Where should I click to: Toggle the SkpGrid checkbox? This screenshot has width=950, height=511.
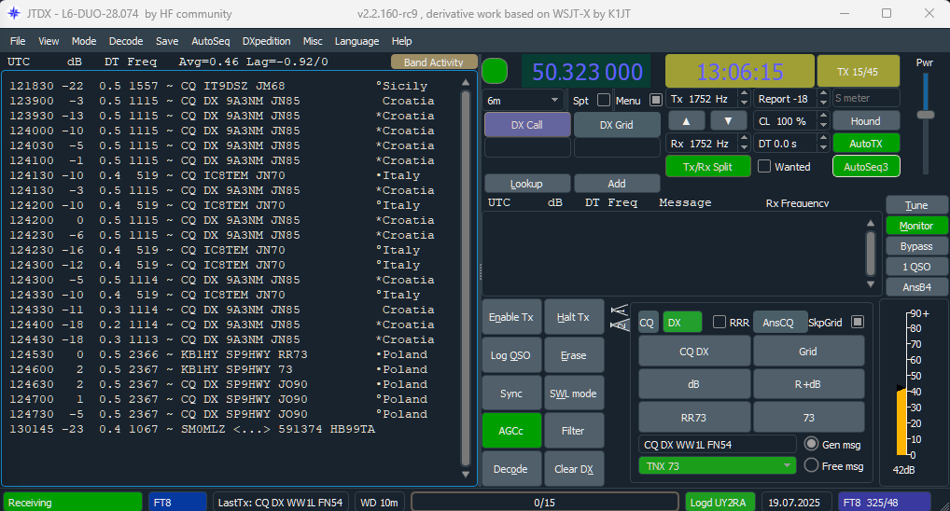858,322
